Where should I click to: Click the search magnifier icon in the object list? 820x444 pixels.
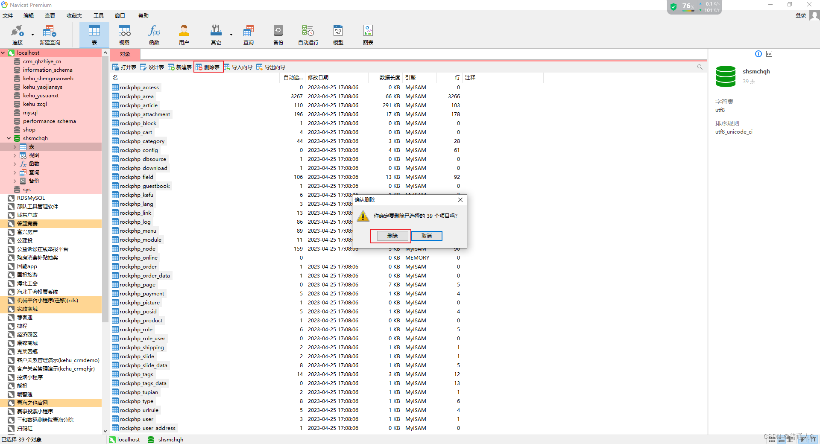tap(700, 67)
